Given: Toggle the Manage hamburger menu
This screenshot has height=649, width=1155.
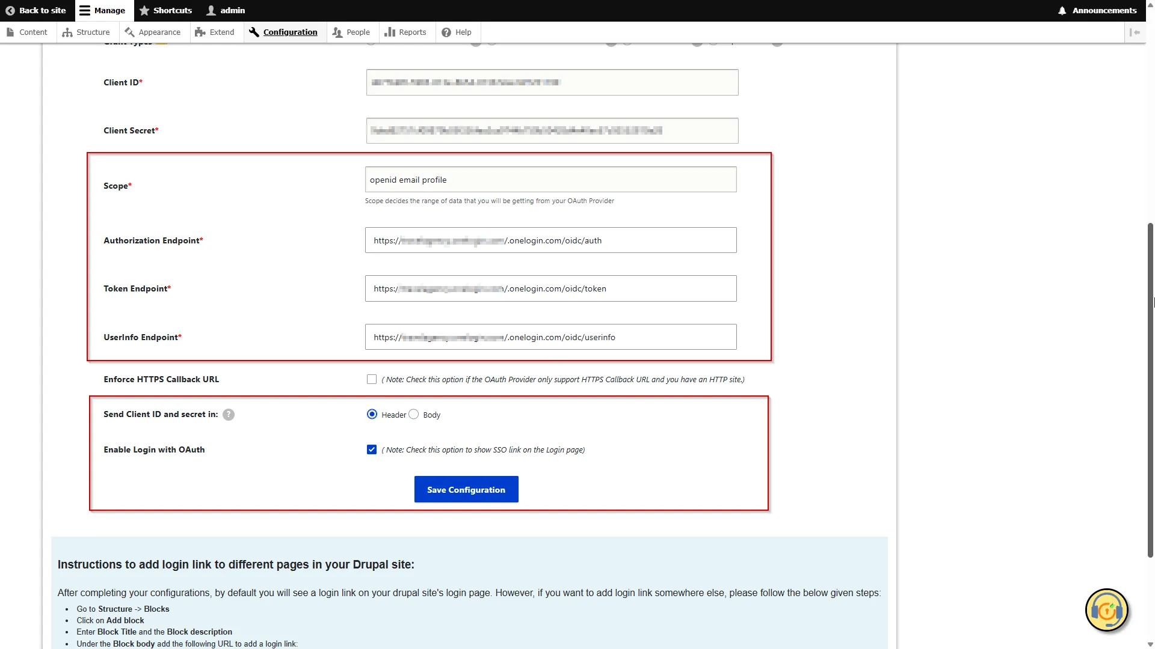Looking at the screenshot, I should coord(85,10).
